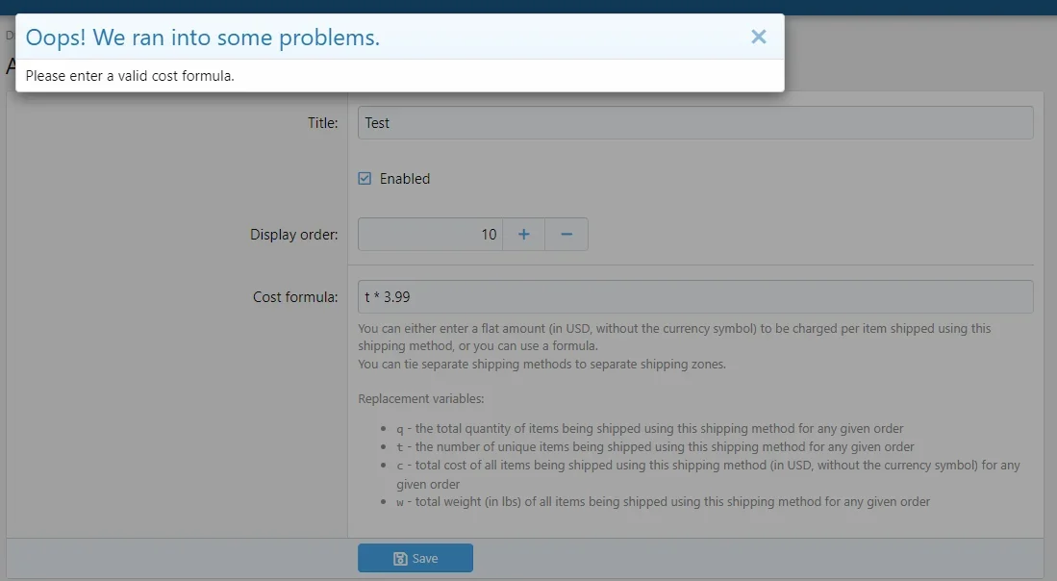Viewport: 1057px width, 581px height.
Task: Toggle the Enabled checkbox
Action: [x=365, y=179]
